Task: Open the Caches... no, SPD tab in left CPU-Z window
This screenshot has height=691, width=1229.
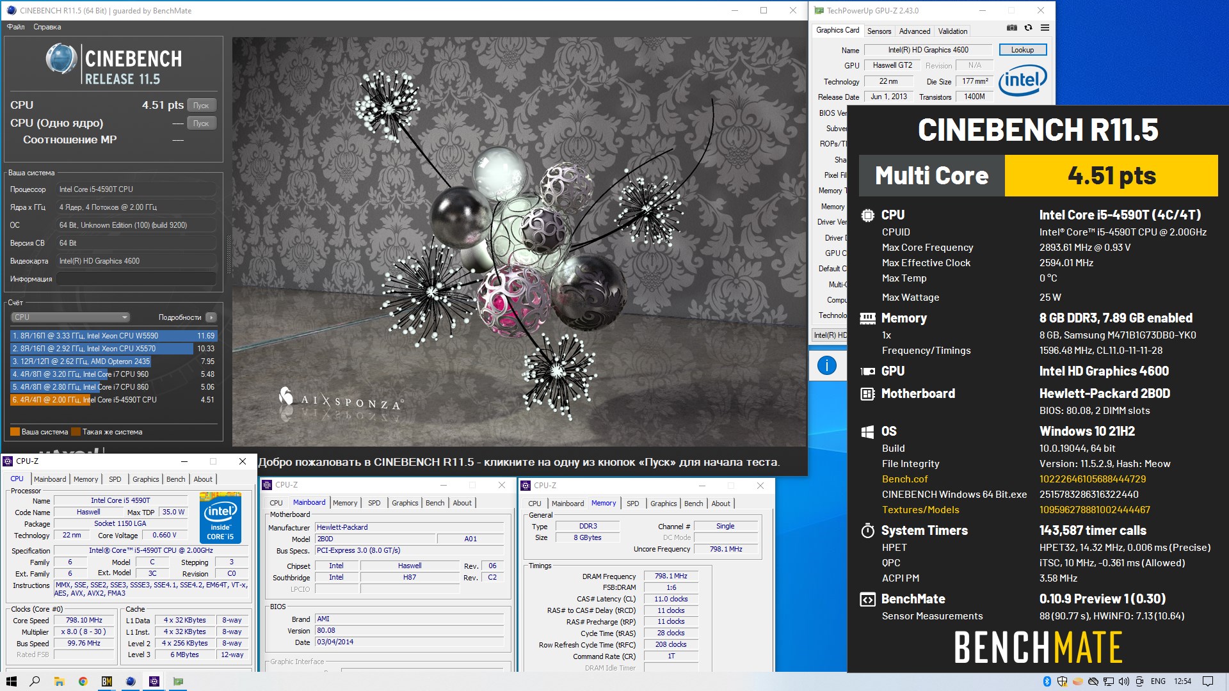Action: 115,479
